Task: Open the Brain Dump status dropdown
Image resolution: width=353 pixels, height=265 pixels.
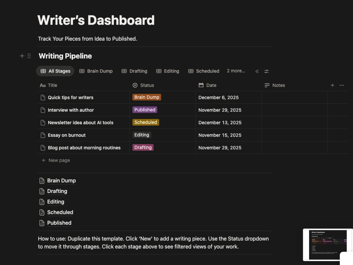Action: point(146,97)
